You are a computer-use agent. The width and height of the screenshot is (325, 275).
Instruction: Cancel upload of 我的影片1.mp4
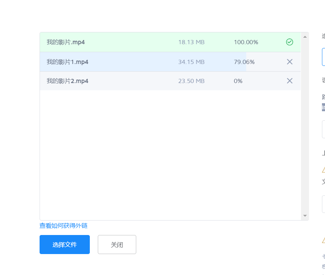[290, 62]
